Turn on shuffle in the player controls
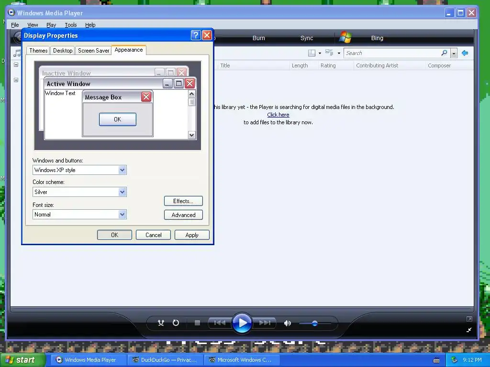The width and height of the screenshot is (490, 367). click(161, 323)
